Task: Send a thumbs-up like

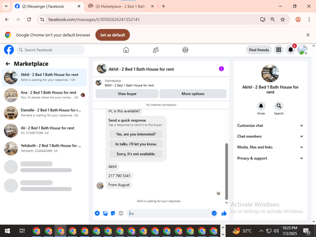Action: (x=224, y=214)
